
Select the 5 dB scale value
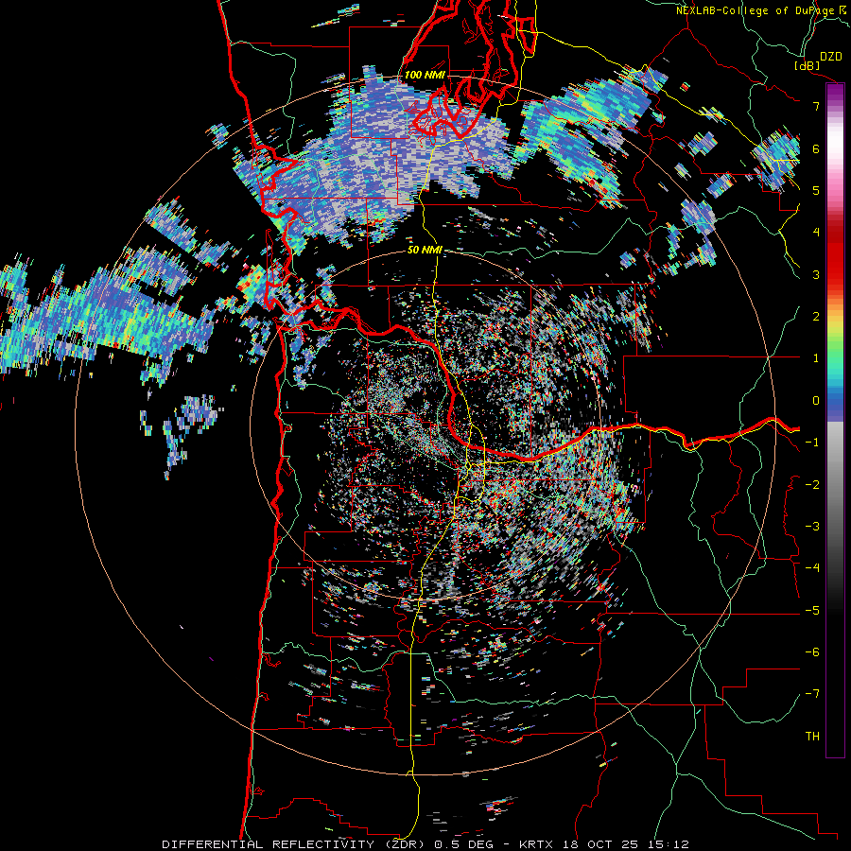coord(816,190)
